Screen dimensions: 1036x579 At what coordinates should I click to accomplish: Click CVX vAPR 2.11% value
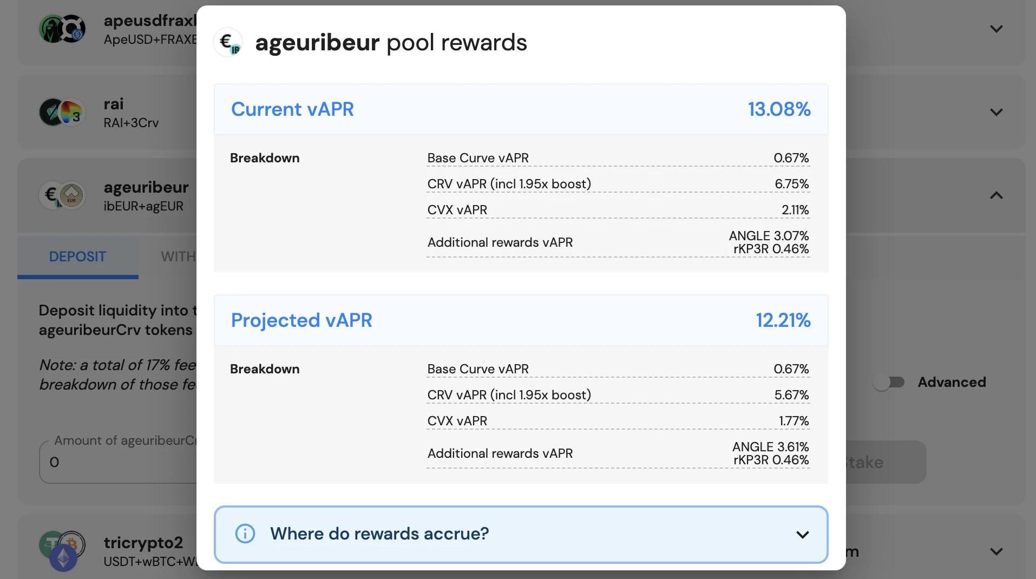click(x=795, y=210)
